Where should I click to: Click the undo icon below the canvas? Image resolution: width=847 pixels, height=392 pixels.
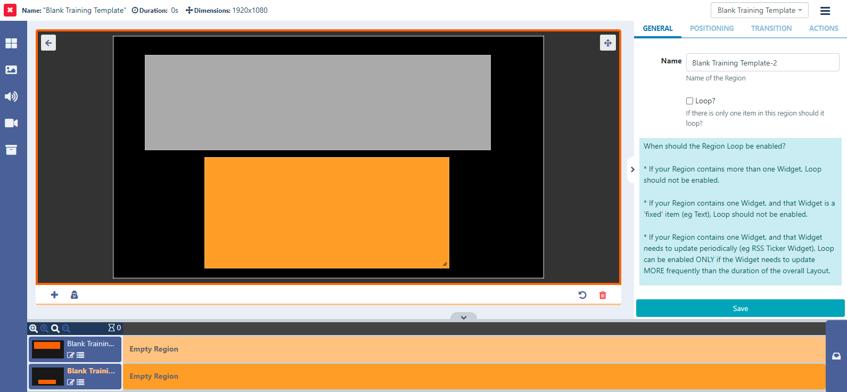[582, 295]
